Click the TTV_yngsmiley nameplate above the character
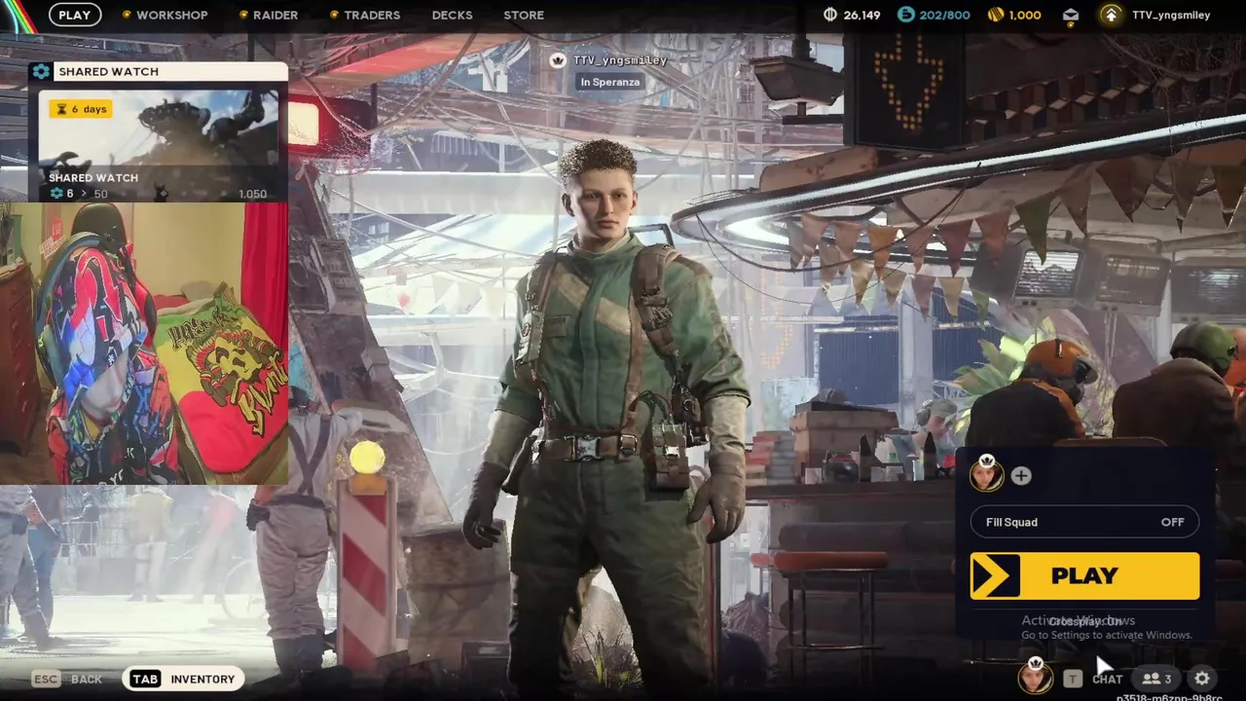 pos(620,60)
